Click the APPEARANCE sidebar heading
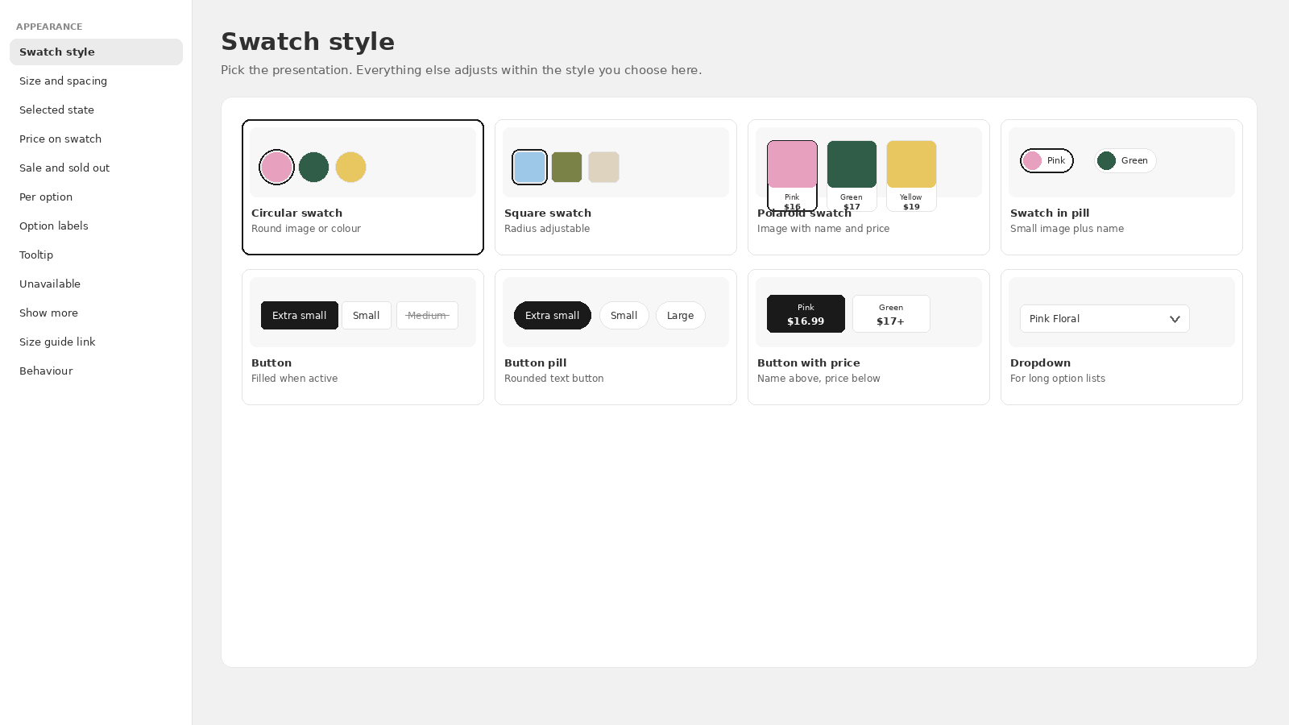Screen dimensions: 1289x725 coord(49,27)
